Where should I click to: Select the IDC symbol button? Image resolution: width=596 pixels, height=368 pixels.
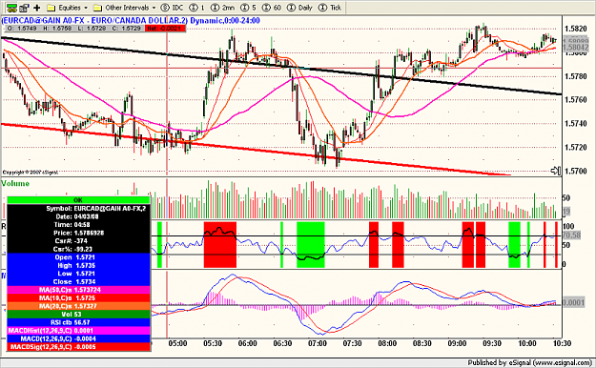click(172, 8)
